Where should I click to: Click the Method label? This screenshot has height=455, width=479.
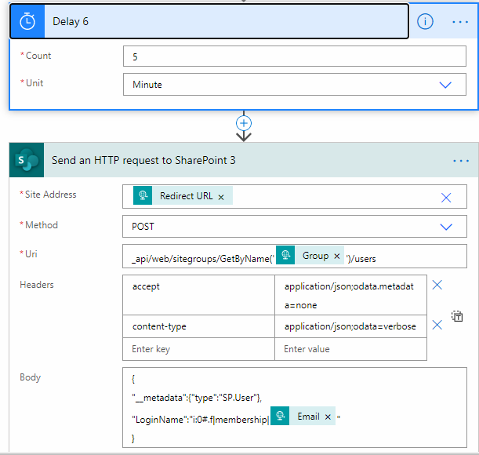pos(42,225)
